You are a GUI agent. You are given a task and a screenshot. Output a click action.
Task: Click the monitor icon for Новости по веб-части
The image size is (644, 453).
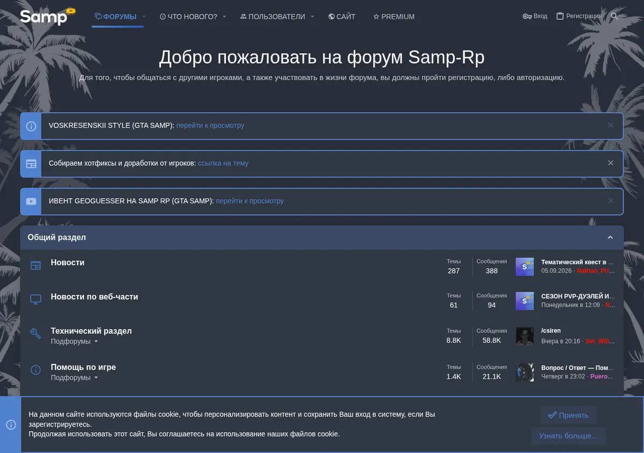click(35, 299)
